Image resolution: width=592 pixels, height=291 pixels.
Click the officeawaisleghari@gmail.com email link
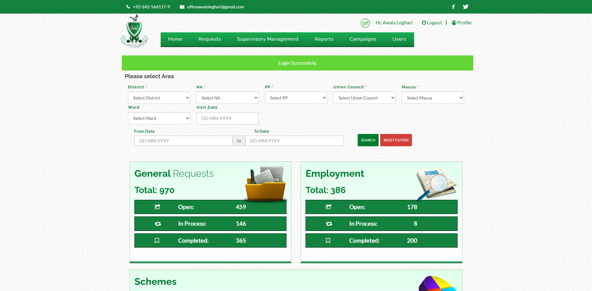(216, 7)
